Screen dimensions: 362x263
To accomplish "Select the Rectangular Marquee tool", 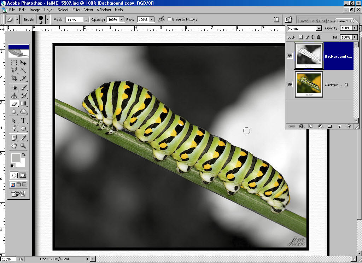I will point(14,62).
